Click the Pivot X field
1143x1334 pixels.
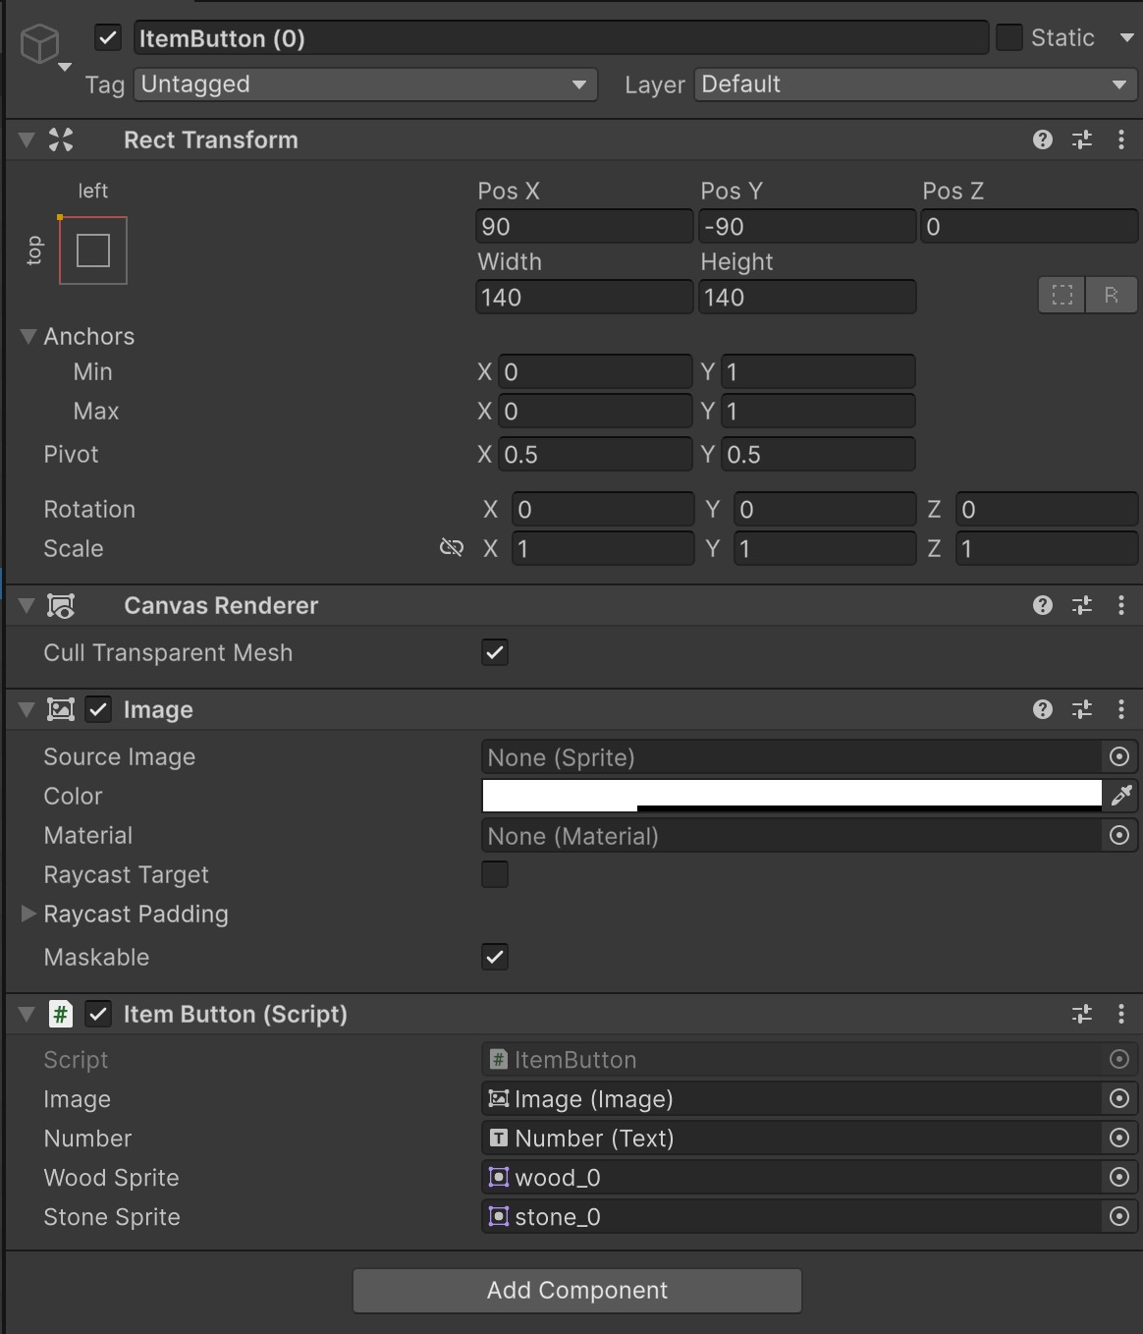point(595,455)
